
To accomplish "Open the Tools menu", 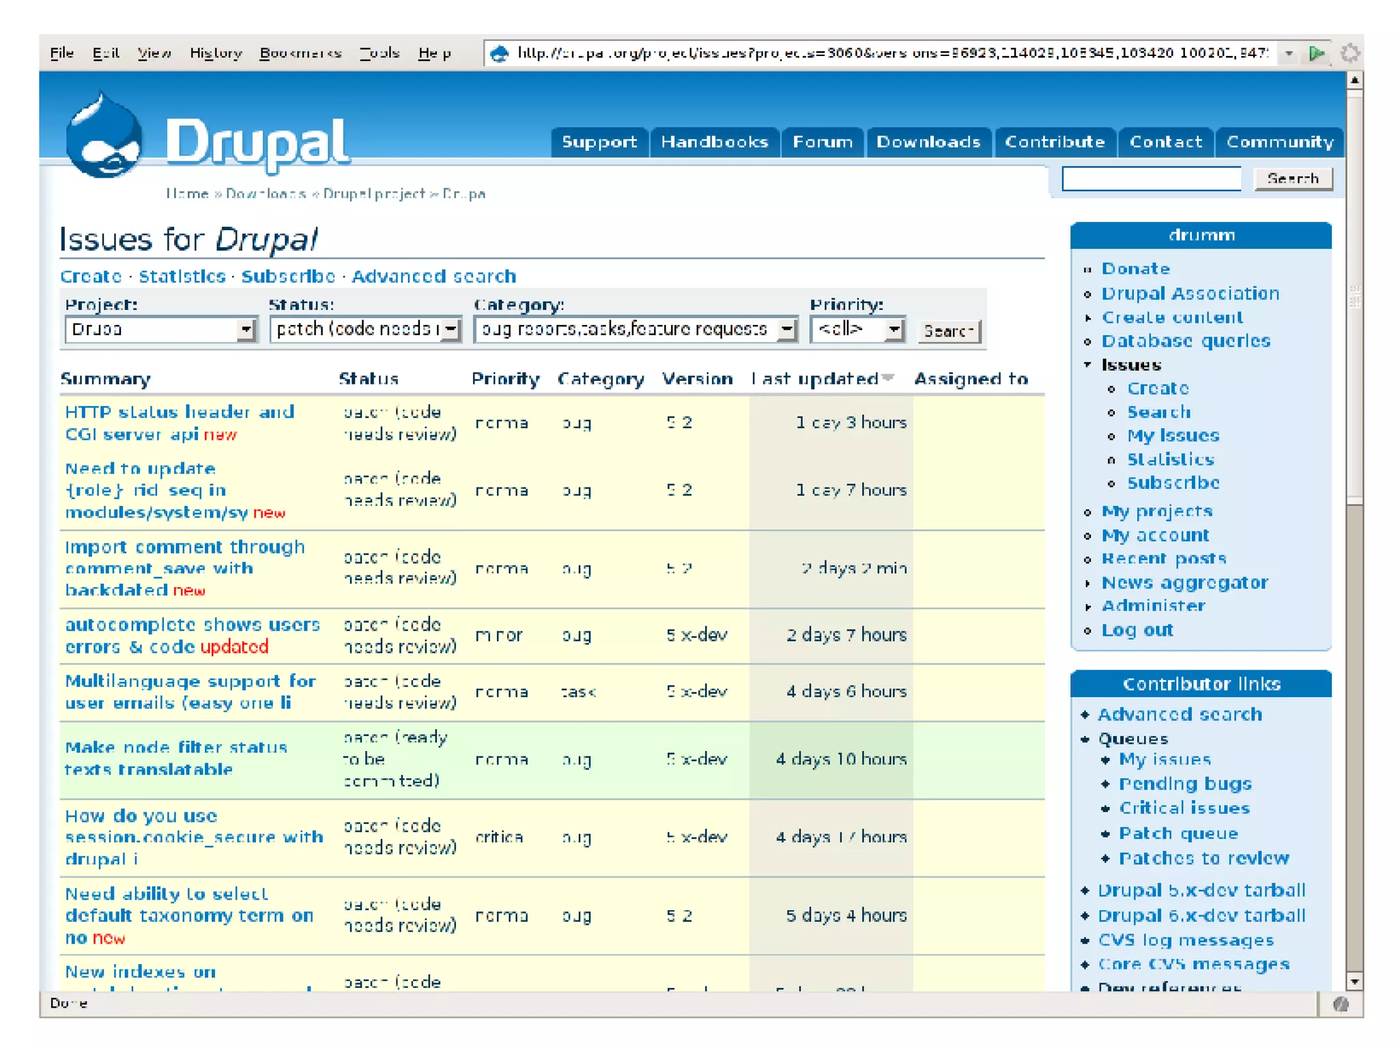I will click(380, 53).
